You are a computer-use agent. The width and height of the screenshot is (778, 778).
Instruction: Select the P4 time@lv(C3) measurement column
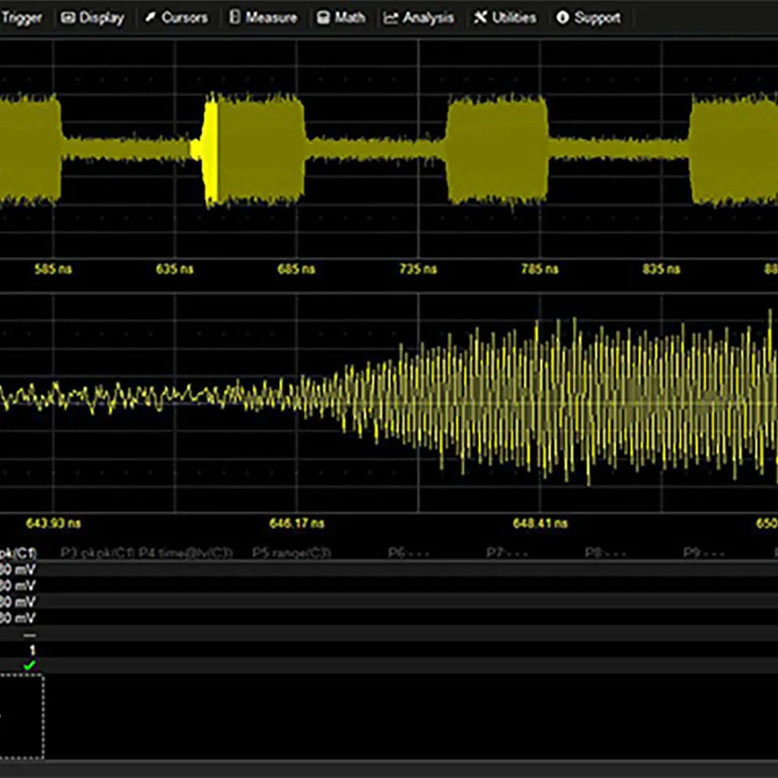pos(185,552)
